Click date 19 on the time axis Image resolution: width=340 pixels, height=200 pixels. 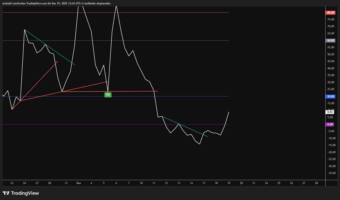[x=229, y=183]
